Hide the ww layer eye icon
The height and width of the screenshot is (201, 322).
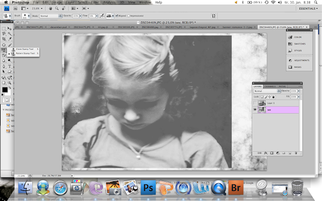coord(255,110)
